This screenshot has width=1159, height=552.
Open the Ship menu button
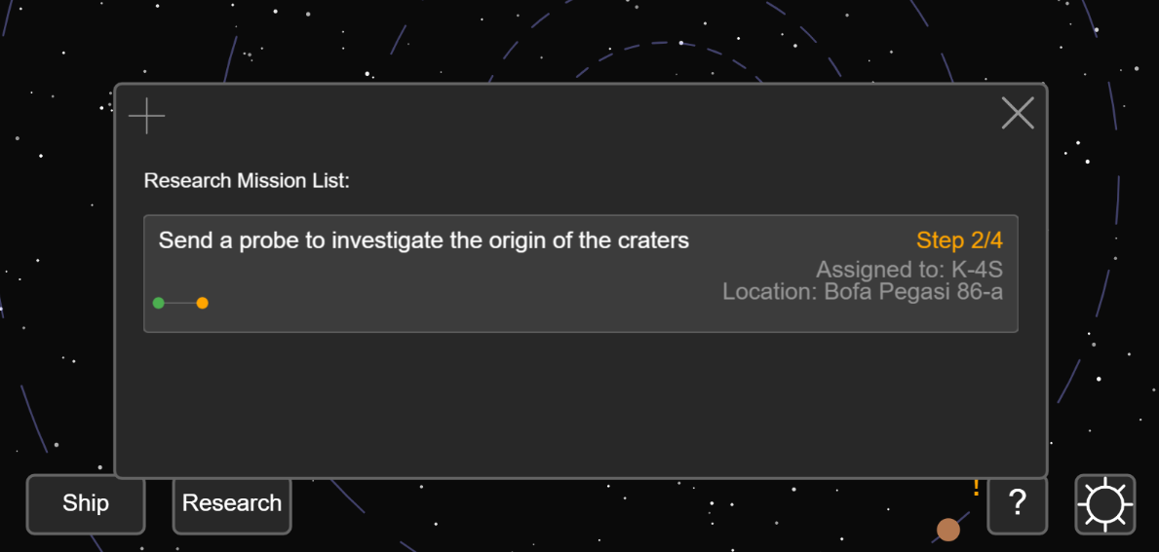(x=86, y=504)
